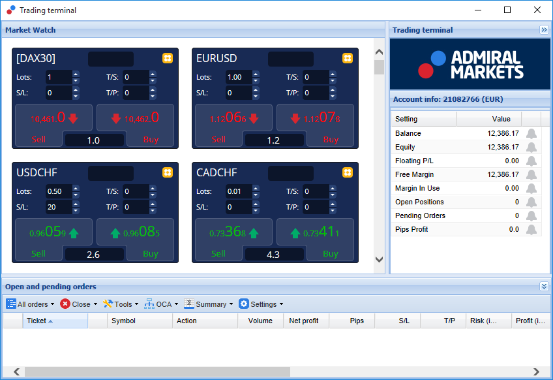Open the DAX30 tile options icon
Image resolution: width=553 pixels, height=380 pixels.
click(168, 58)
